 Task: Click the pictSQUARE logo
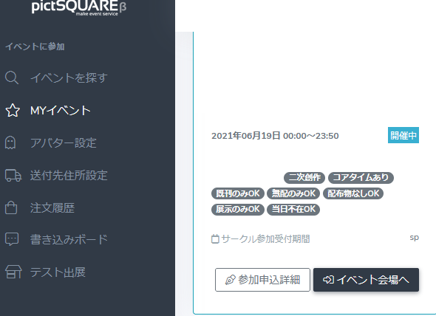[x=79, y=7]
